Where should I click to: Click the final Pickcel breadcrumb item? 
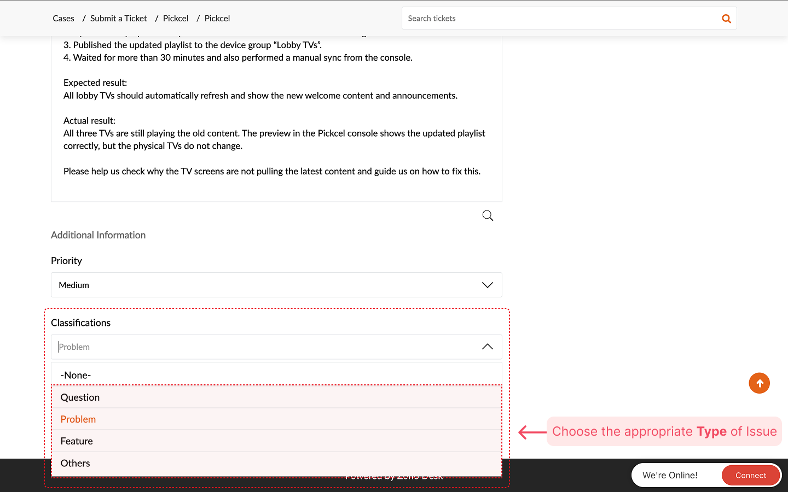(217, 19)
